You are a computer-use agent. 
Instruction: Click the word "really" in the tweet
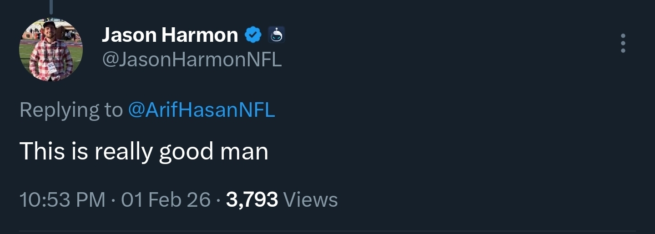[x=122, y=151]
